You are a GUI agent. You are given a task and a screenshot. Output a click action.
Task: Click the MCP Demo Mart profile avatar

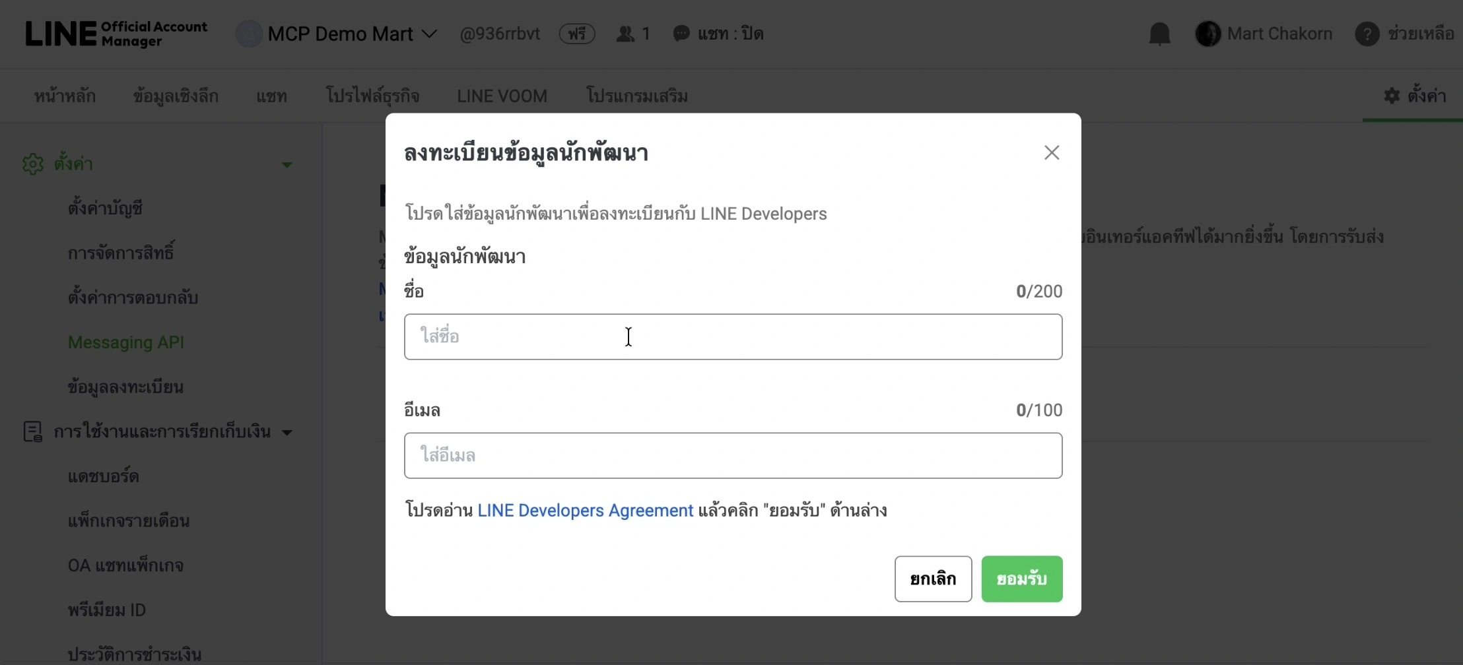(x=249, y=34)
